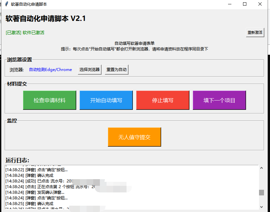Click the 自动检测Edge/Chrome browser label
The height and width of the screenshot is (212, 270).
coord(50,70)
